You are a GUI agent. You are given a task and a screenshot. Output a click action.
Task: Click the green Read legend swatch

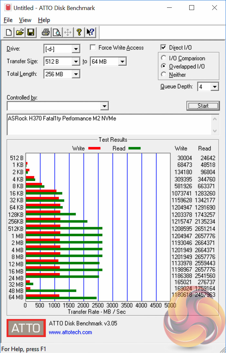click(x=134, y=148)
